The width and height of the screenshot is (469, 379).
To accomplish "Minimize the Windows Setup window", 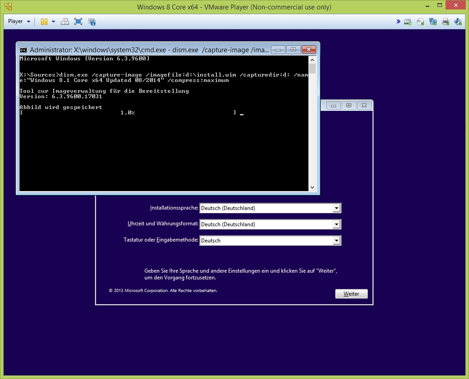I will tap(334, 105).
